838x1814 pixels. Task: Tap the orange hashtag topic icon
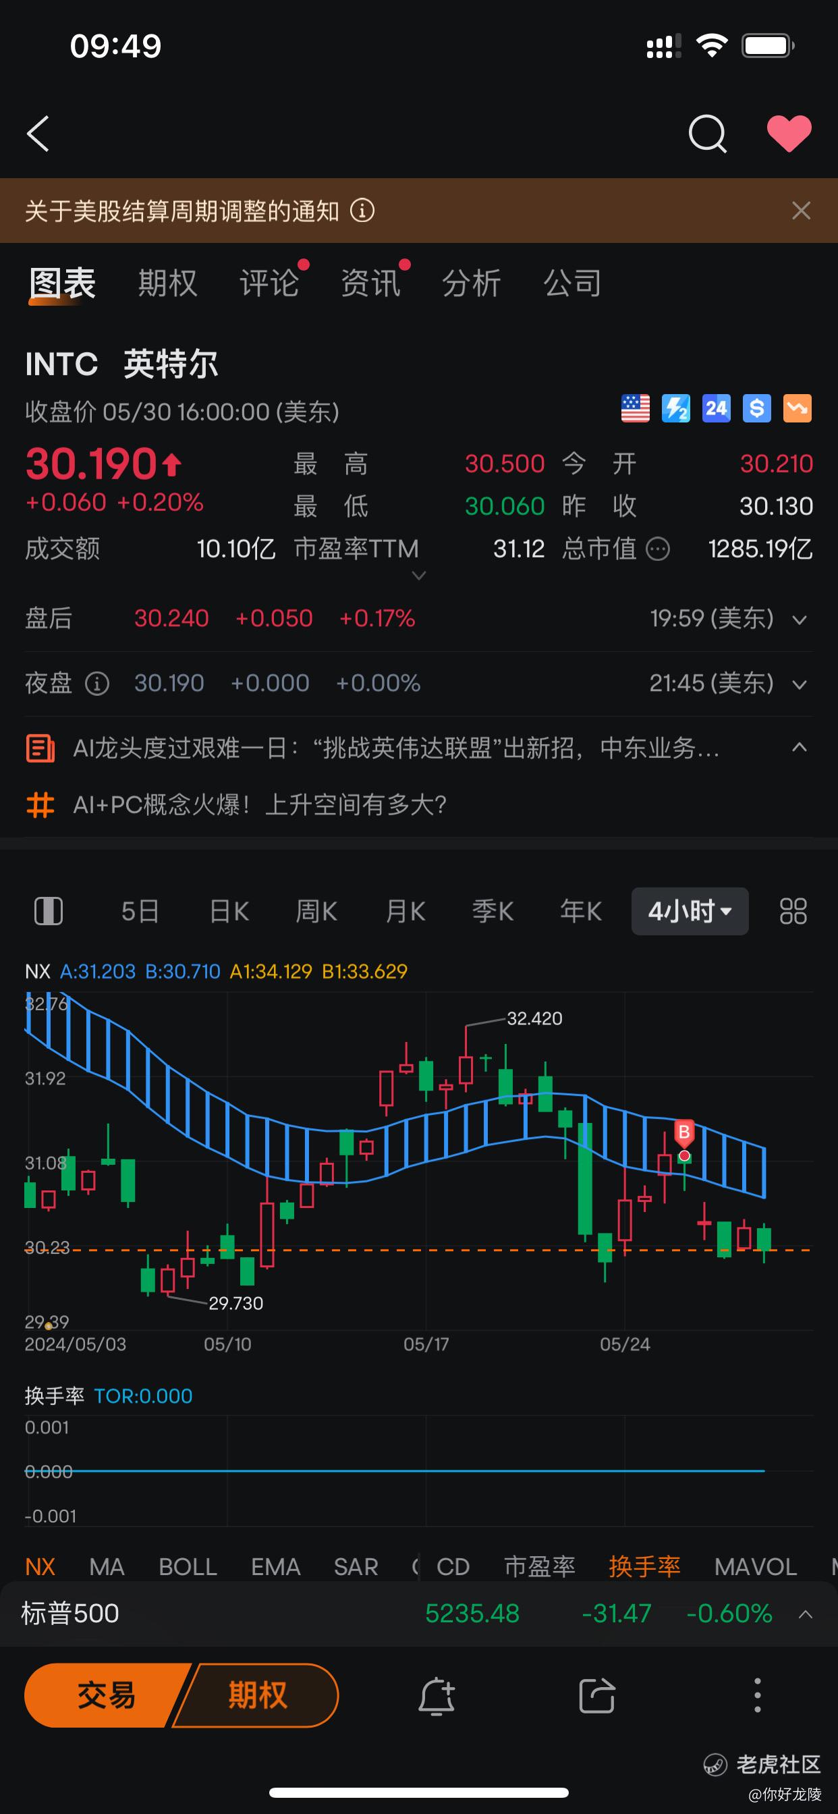[x=40, y=804]
